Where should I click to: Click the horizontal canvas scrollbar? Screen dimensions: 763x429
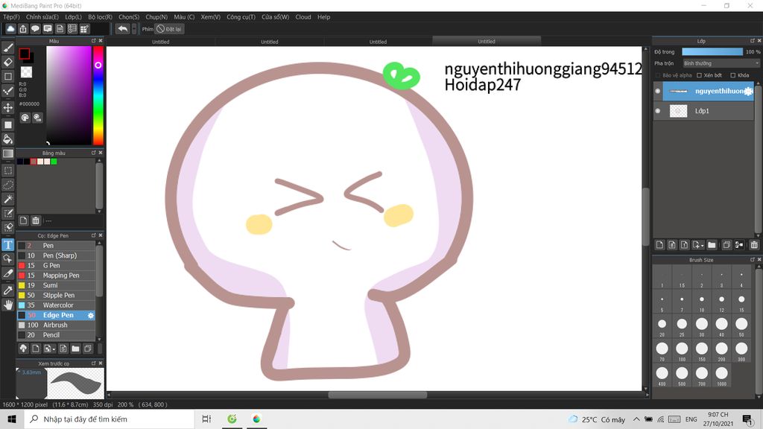click(378, 395)
